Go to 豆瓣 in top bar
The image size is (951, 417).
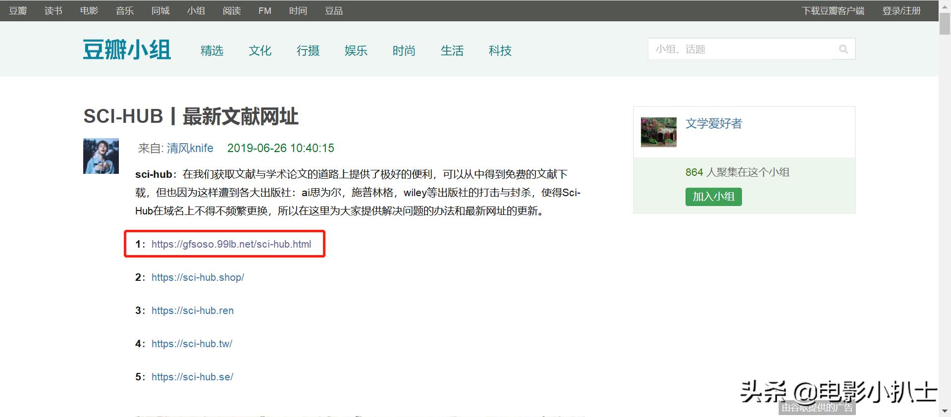(x=18, y=10)
